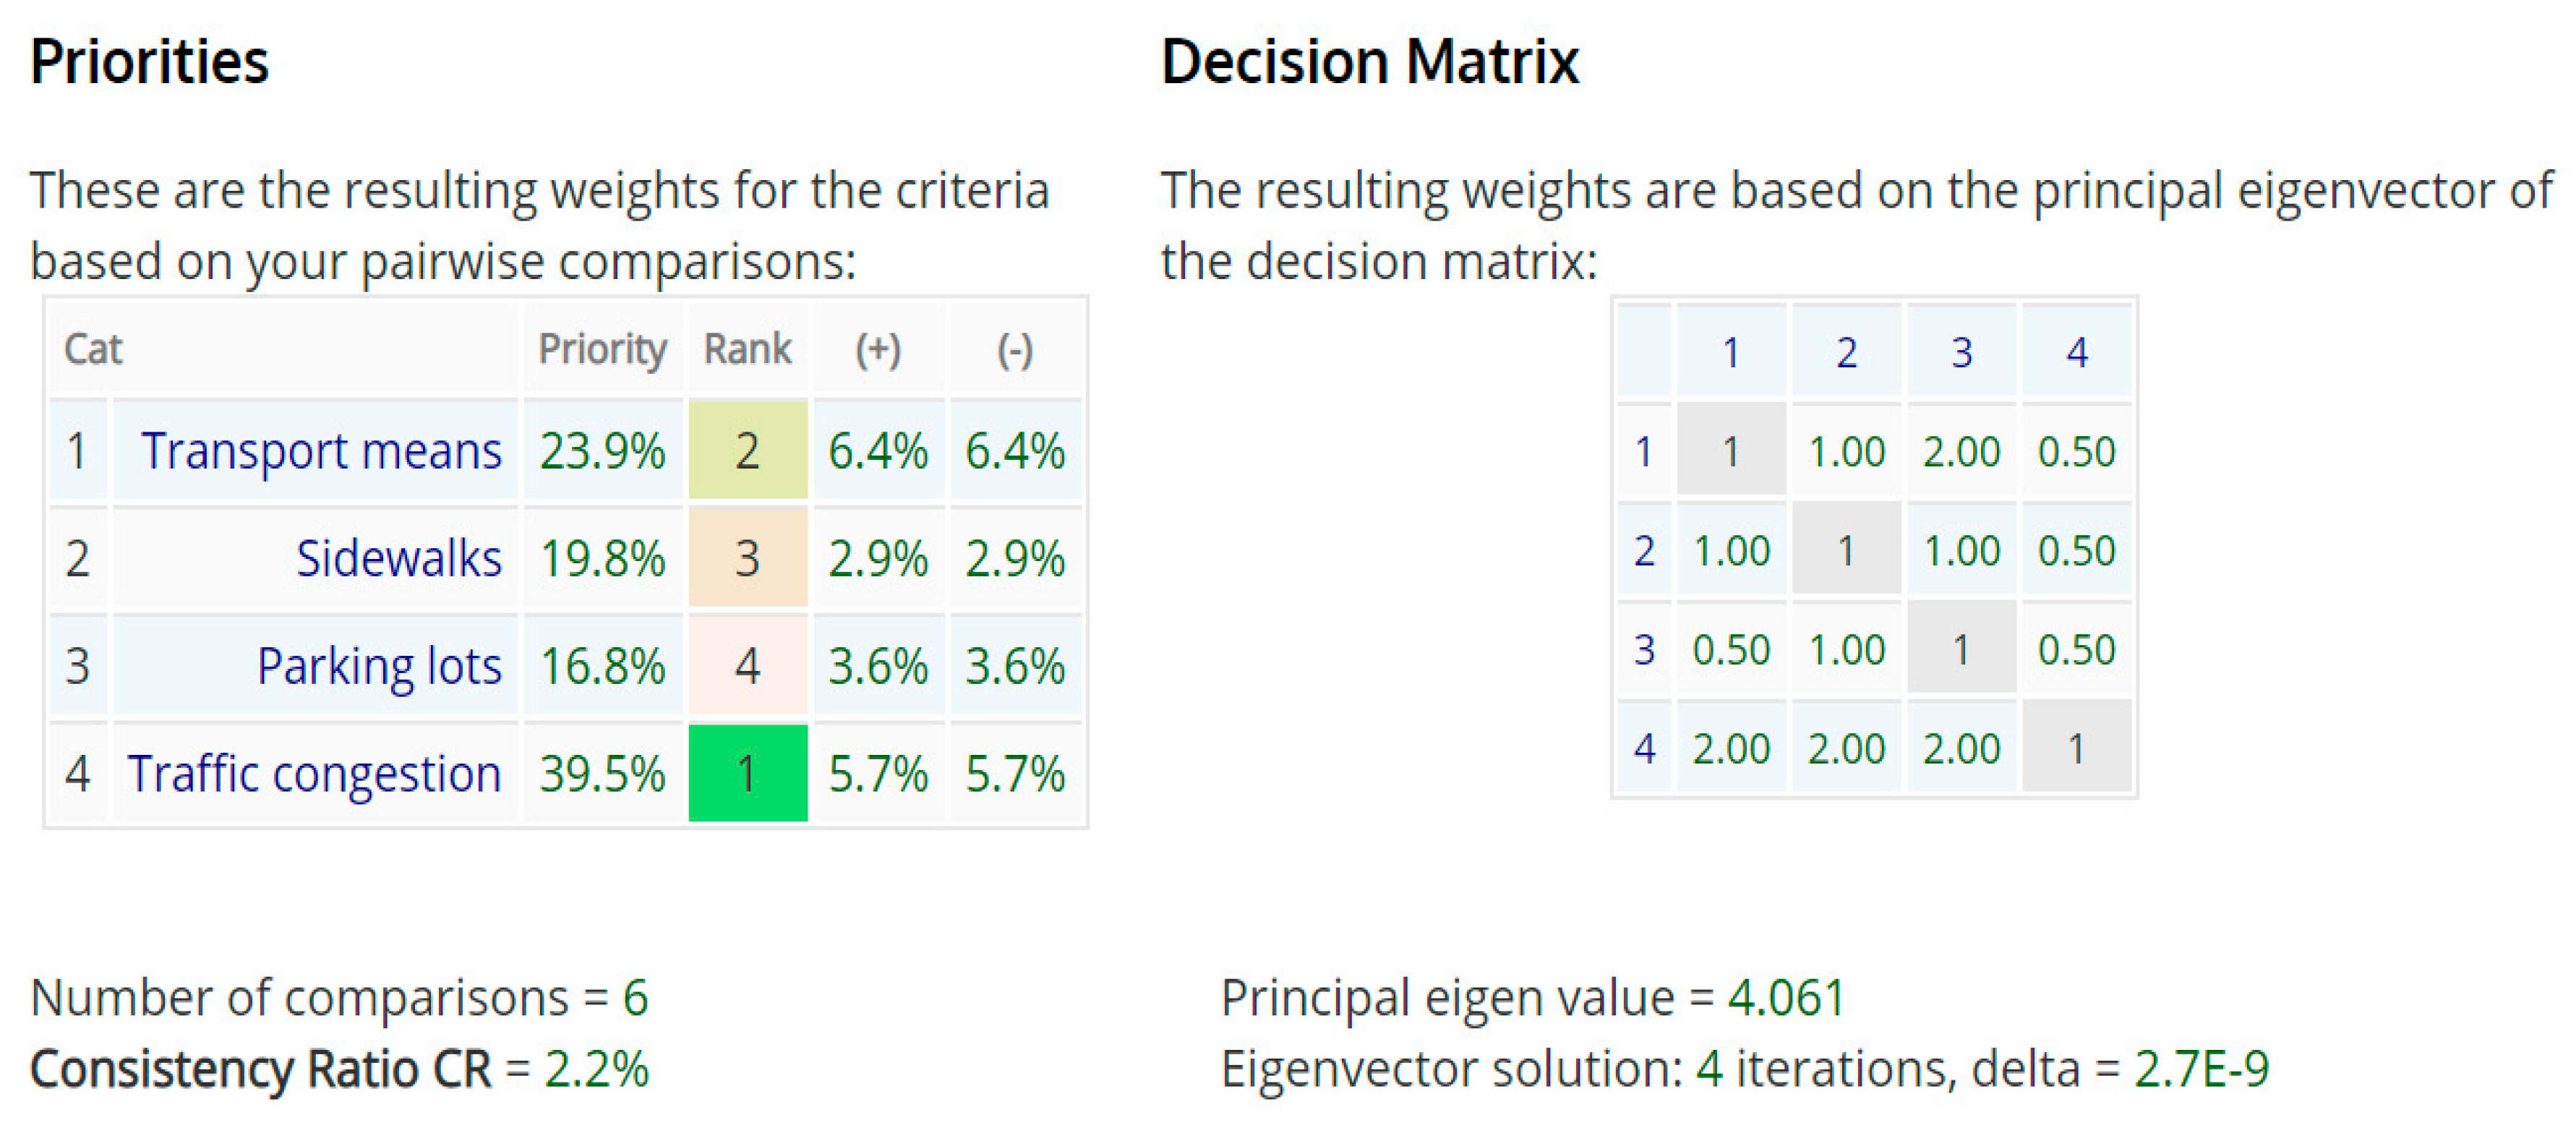Select the Parking lots criterion label

point(378,666)
